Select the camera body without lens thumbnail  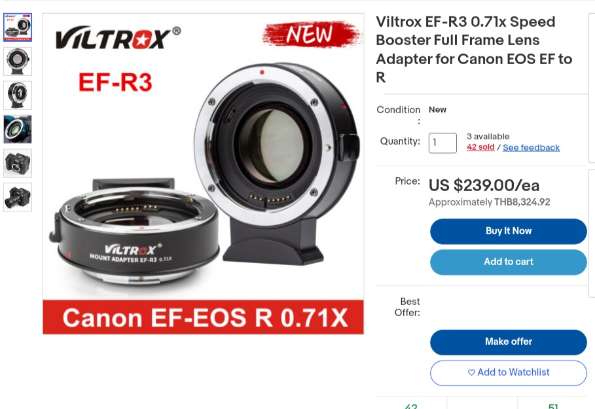(x=18, y=163)
